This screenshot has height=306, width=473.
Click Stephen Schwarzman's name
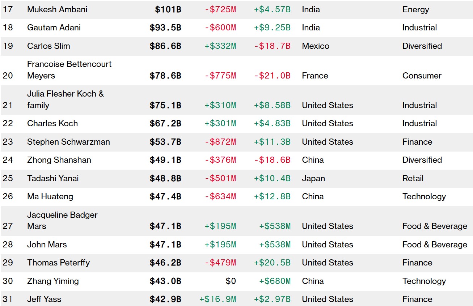pyautogui.click(x=68, y=142)
